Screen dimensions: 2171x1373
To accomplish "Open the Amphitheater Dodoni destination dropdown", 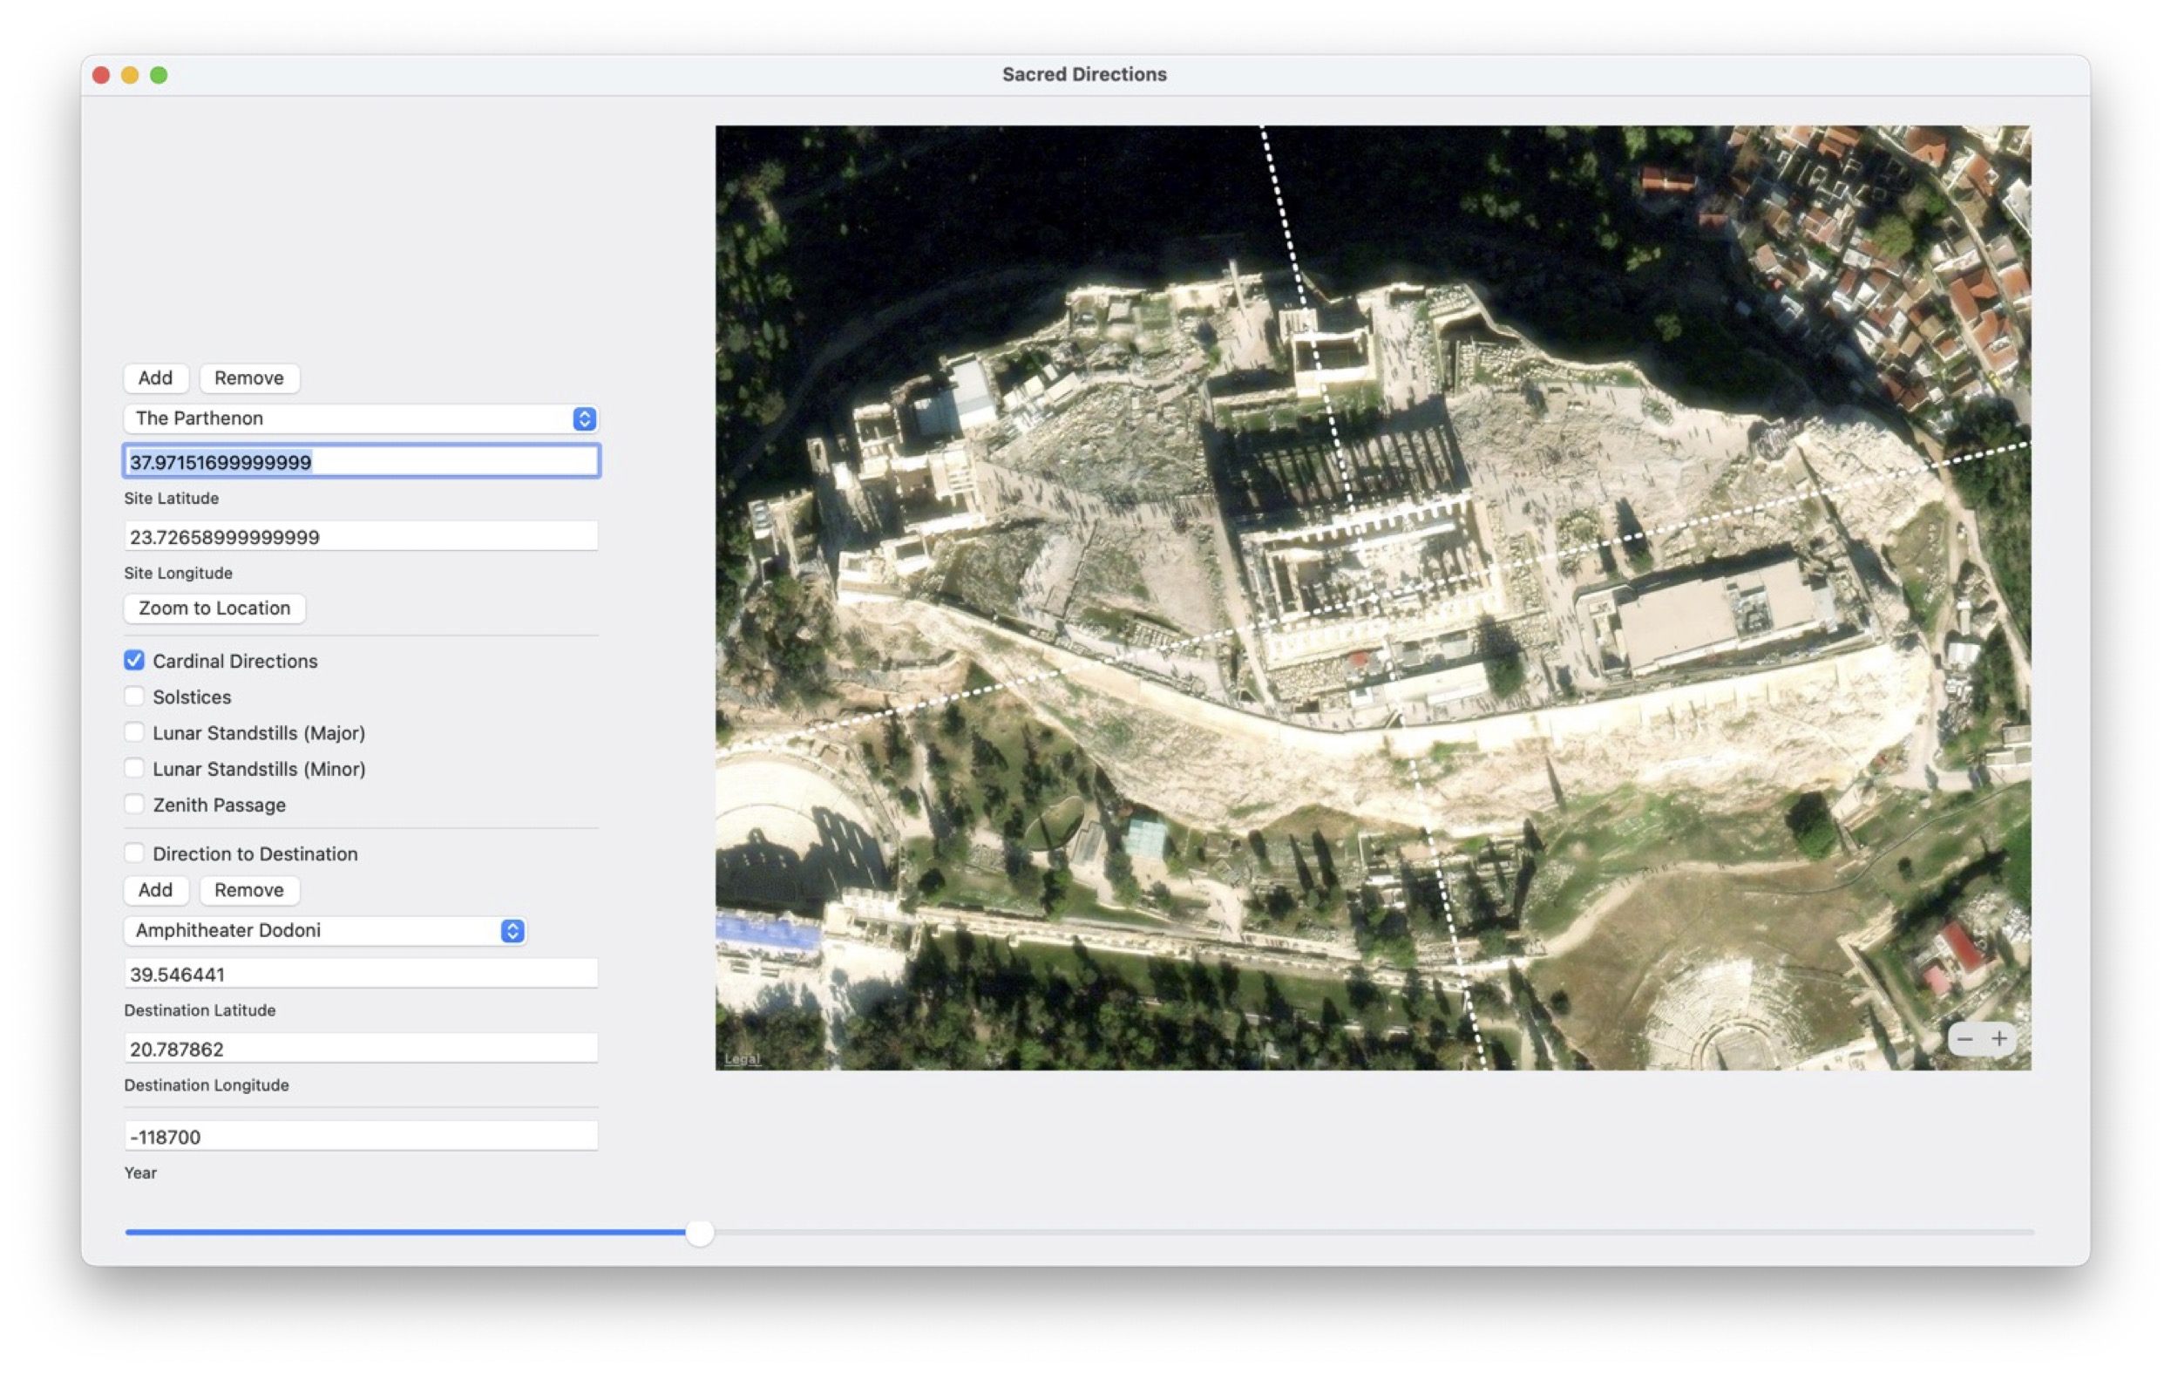I will (x=324, y=930).
